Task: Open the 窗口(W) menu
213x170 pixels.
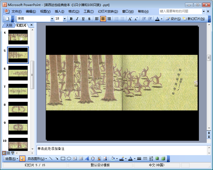Action: click(x=128, y=11)
